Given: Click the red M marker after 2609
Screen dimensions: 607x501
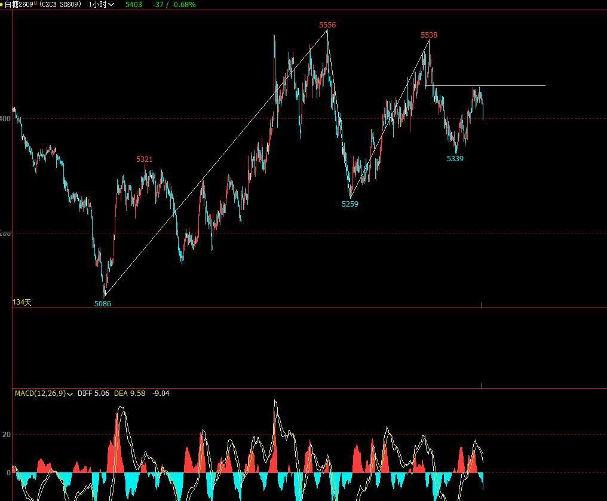Looking at the screenshot, I should point(36,3).
